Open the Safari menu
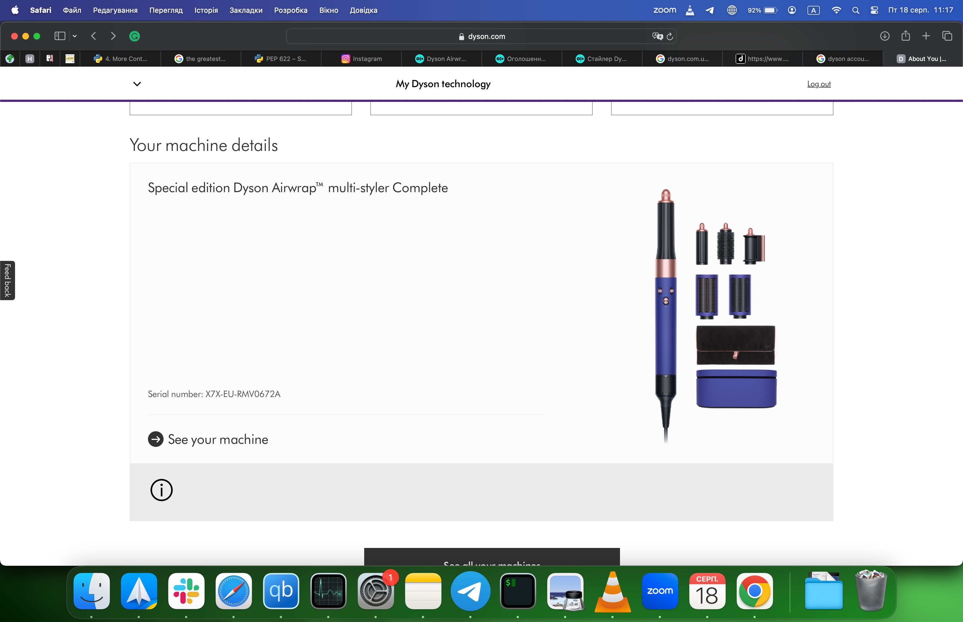Image resolution: width=963 pixels, height=622 pixels. [x=40, y=10]
